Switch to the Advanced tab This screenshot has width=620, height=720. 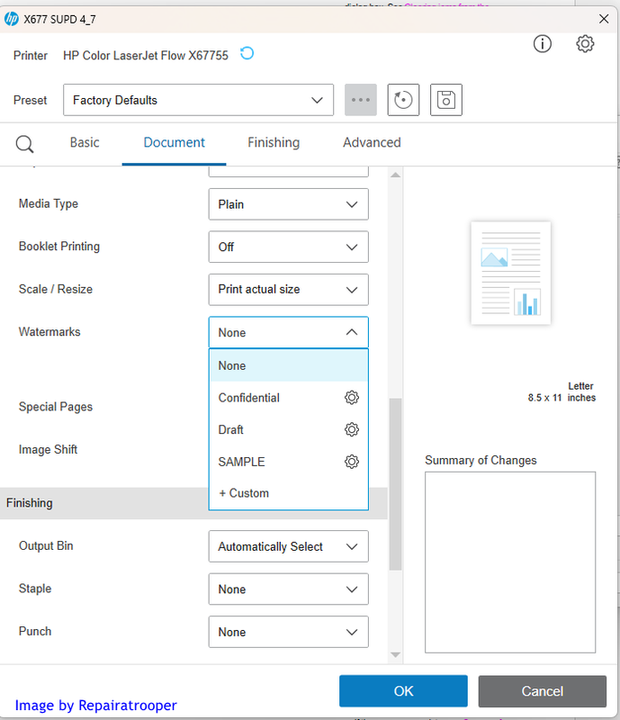(372, 142)
